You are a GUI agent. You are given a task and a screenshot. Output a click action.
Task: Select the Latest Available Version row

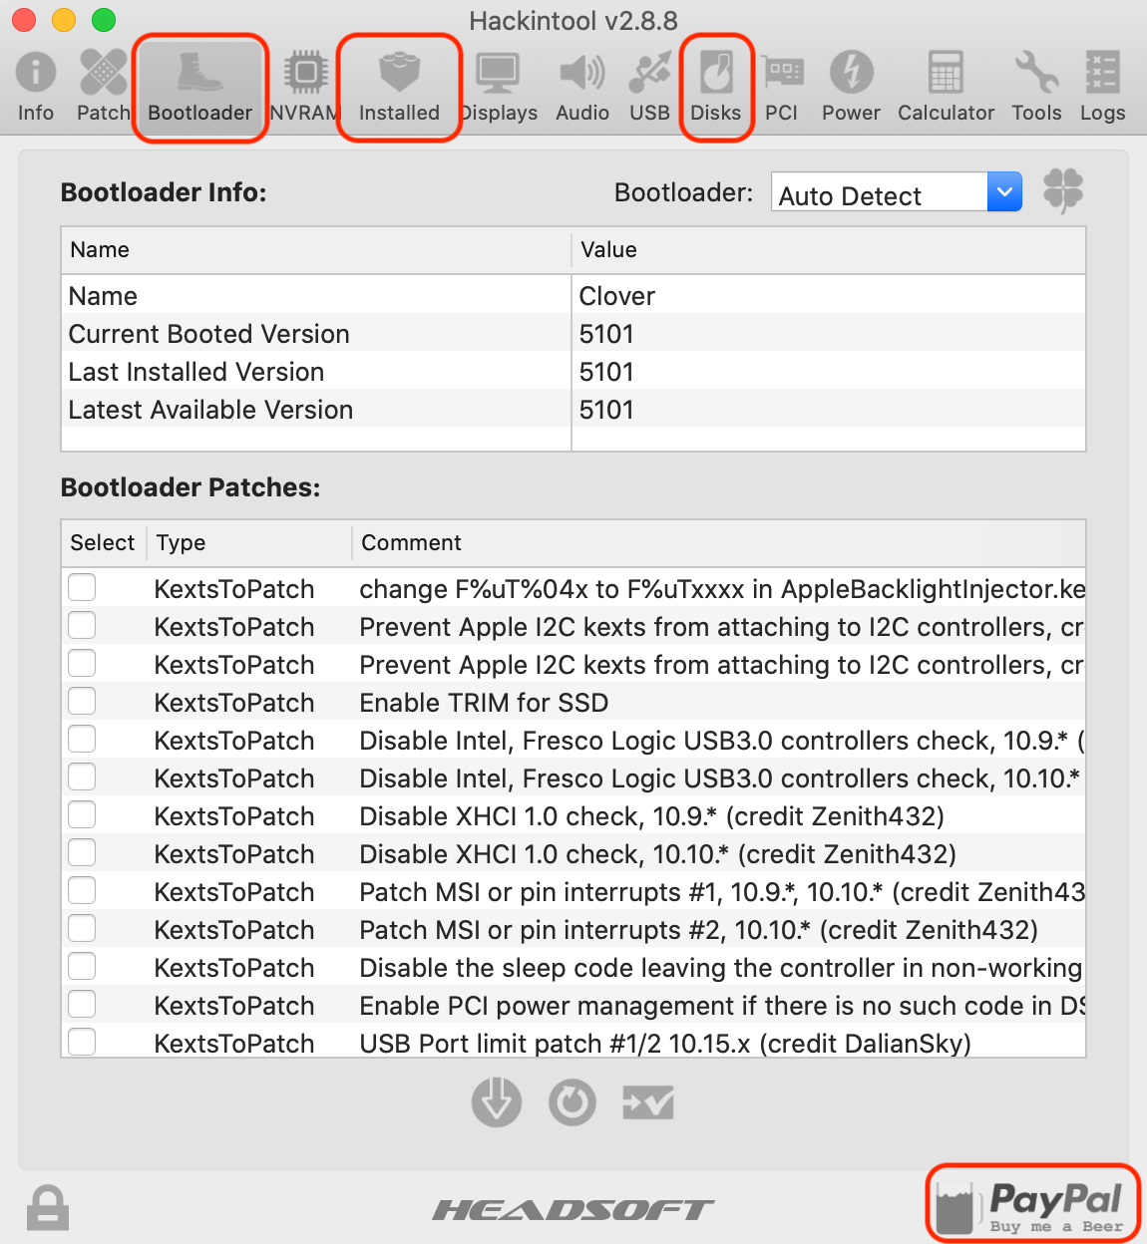(573, 410)
